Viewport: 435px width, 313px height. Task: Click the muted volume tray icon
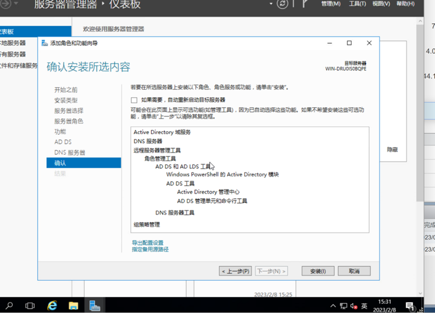point(354,306)
